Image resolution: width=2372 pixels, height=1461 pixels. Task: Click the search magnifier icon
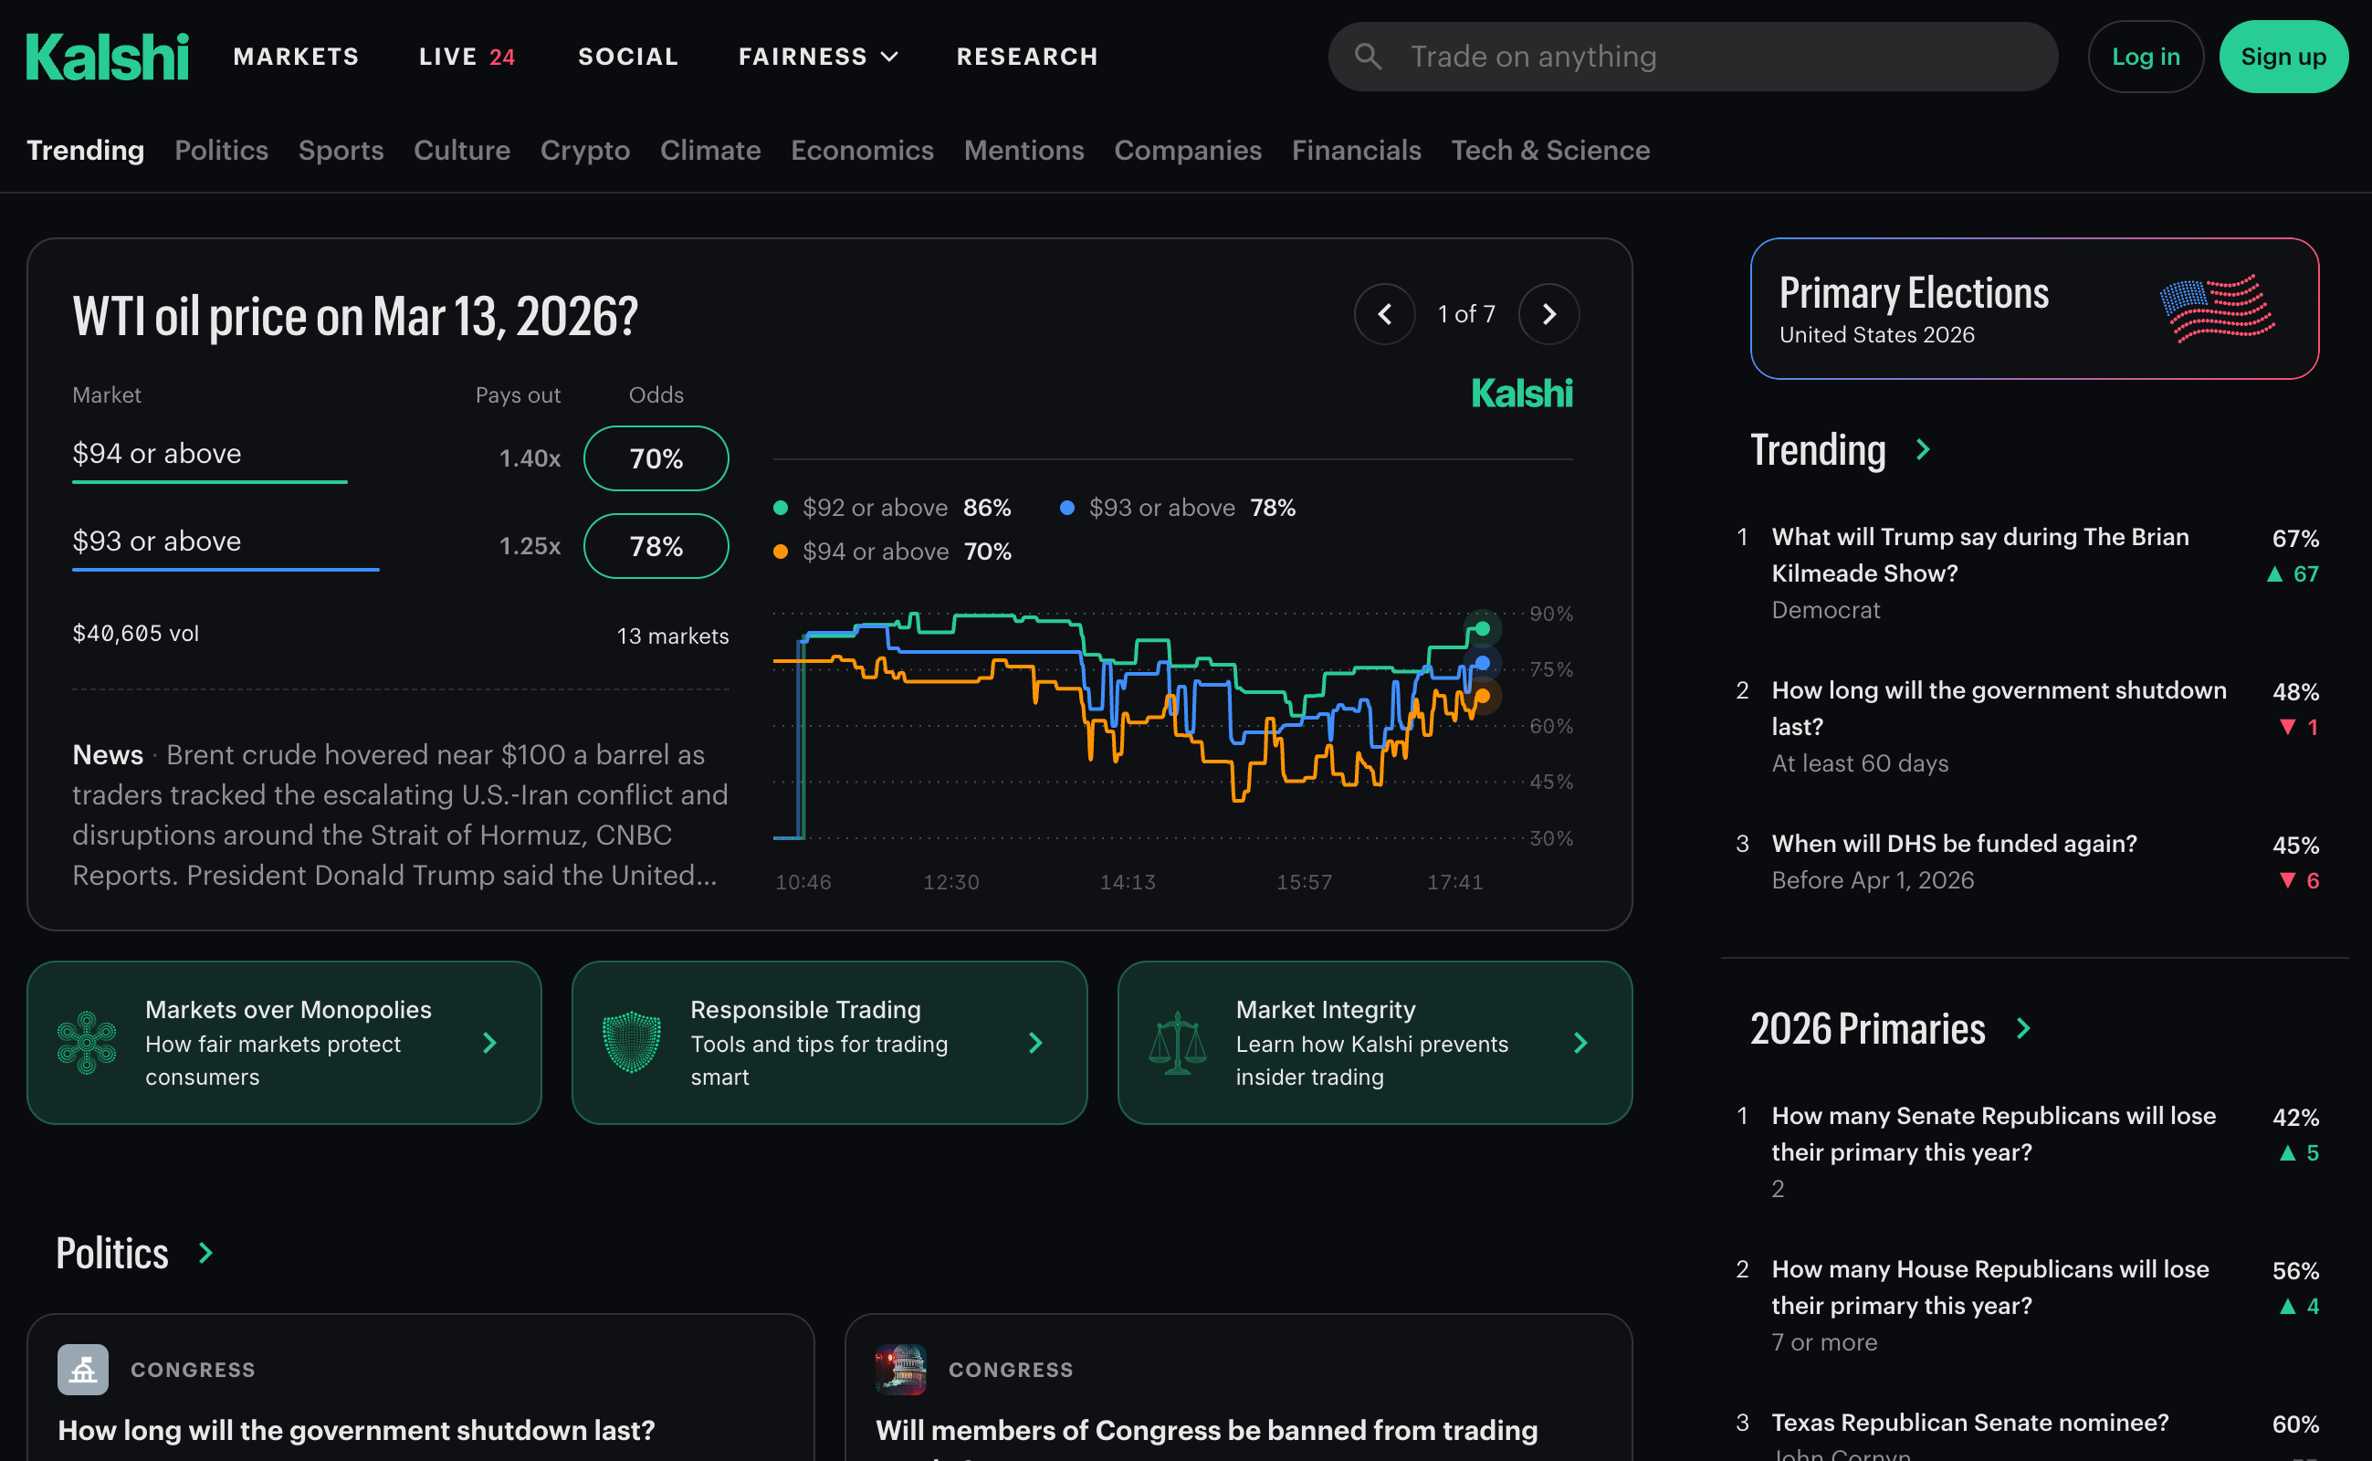click(x=1367, y=56)
